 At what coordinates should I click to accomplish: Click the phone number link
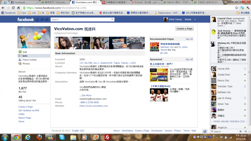tap(89, 103)
